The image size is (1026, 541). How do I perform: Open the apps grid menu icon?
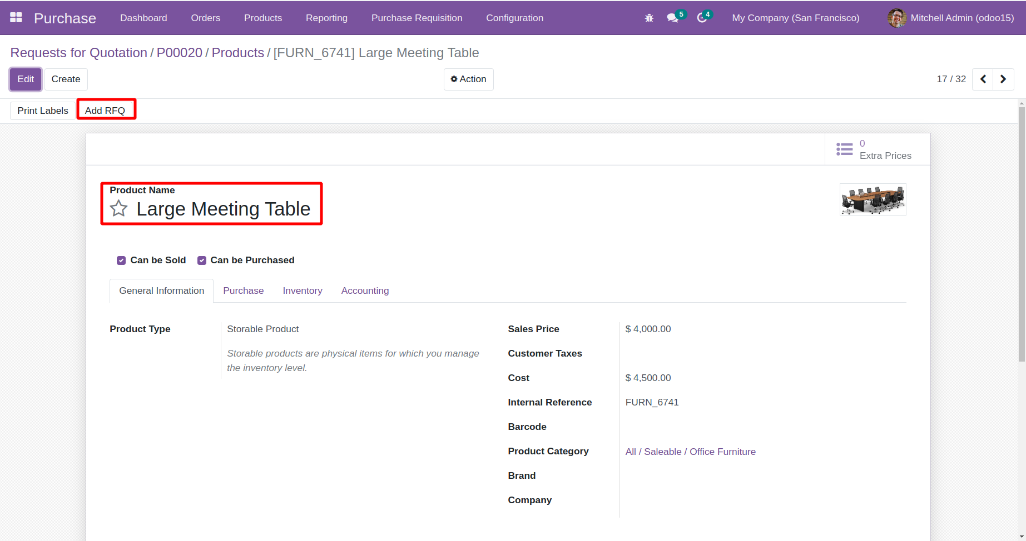tap(16, 18)
